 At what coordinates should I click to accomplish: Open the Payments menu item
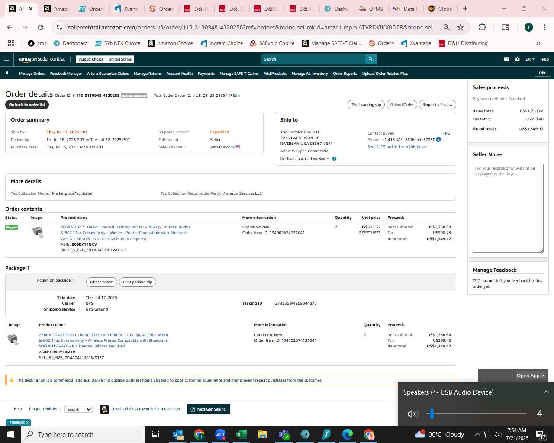[206, 74]
